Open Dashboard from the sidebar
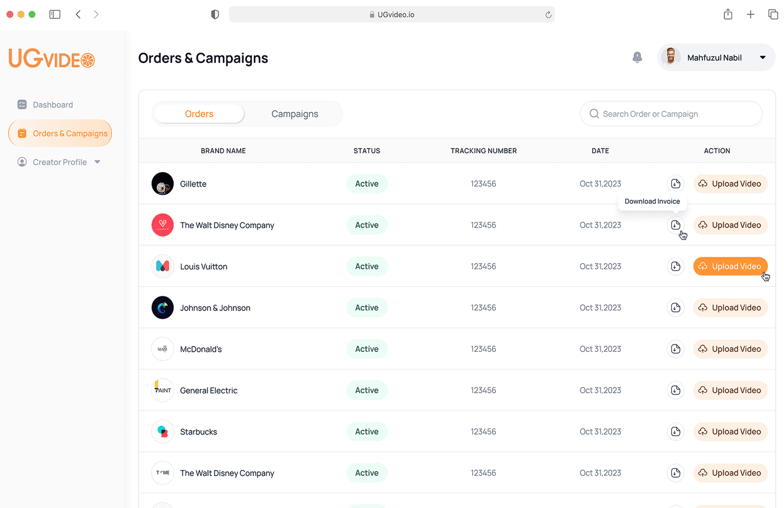The width and height of the screenshot is (784, 508). click(x=52, y=105)
